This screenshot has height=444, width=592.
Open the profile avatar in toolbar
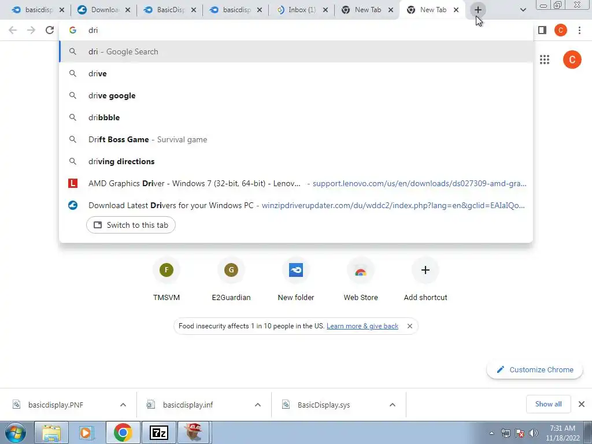561,30
